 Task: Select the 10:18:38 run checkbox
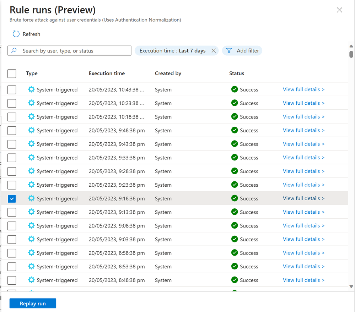coord(12,117)
